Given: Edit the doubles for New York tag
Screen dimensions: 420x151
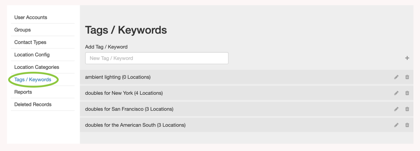Looking at the screenshot, I should [396, 93].
